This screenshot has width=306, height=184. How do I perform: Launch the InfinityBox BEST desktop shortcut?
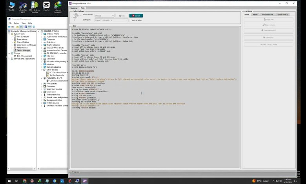pyautogui.click(x=23, y=7)
